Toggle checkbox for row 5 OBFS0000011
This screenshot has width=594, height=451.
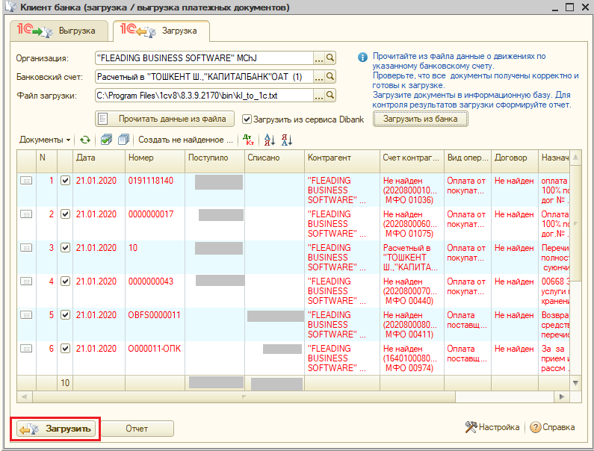coord(65,314)
